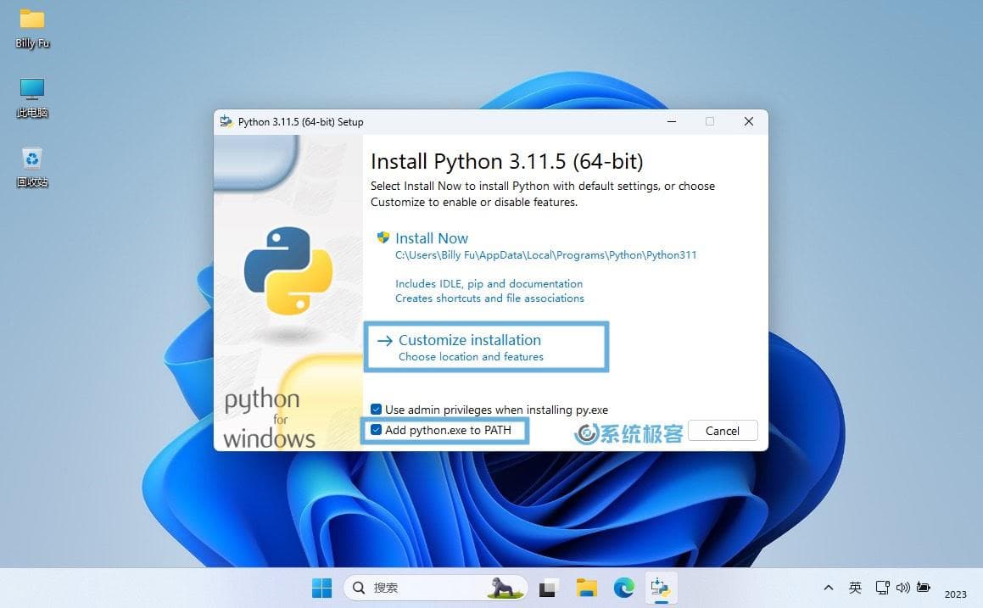Image resolution: width=983 pixels, height=608 pixels.
Task: Click Install Now to install Python
Action: point(432,238)
